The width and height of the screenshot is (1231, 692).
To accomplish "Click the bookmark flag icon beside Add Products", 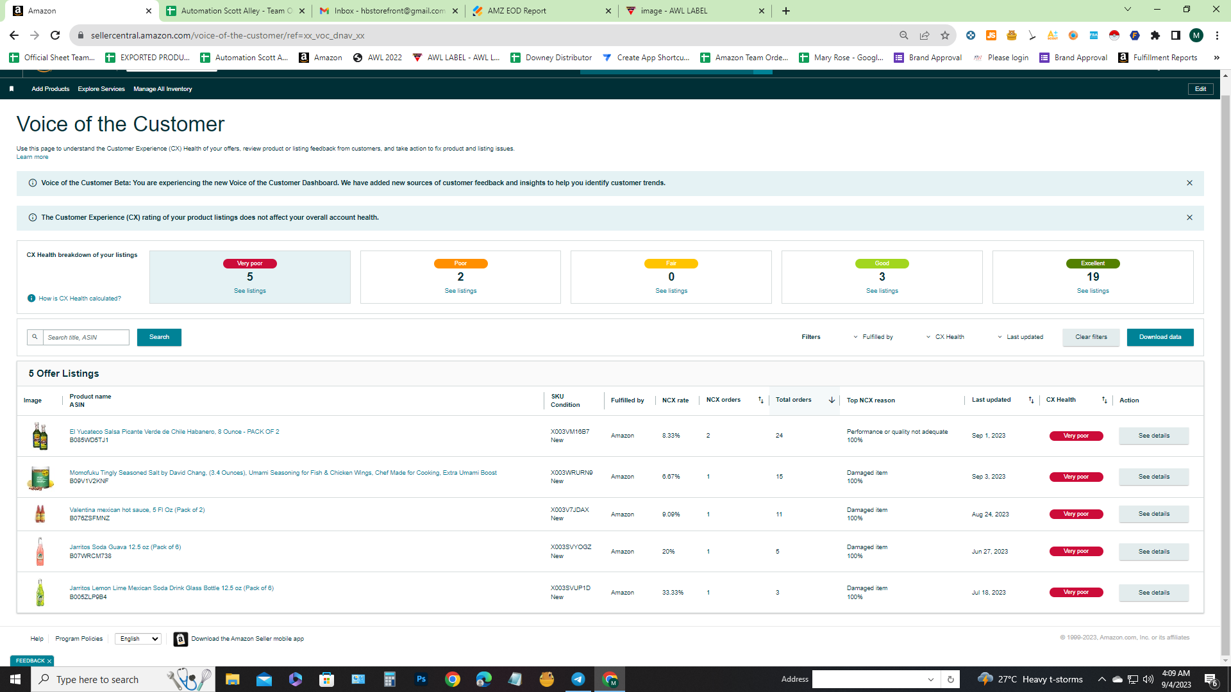I will (12, 89).
